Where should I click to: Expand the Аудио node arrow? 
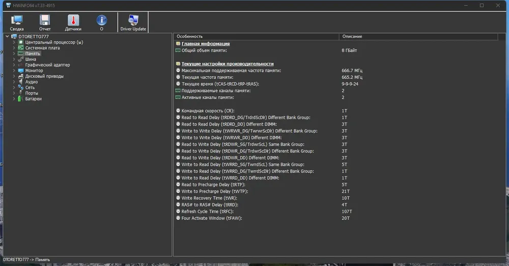click(14, 82)
